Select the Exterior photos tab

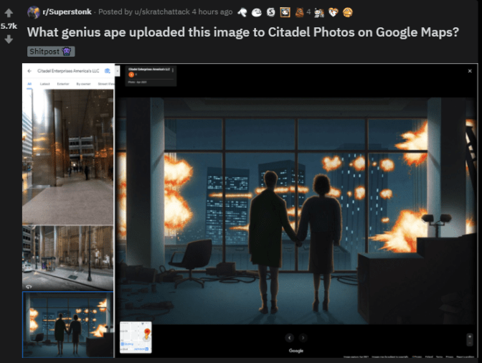[x=63, y=84]
